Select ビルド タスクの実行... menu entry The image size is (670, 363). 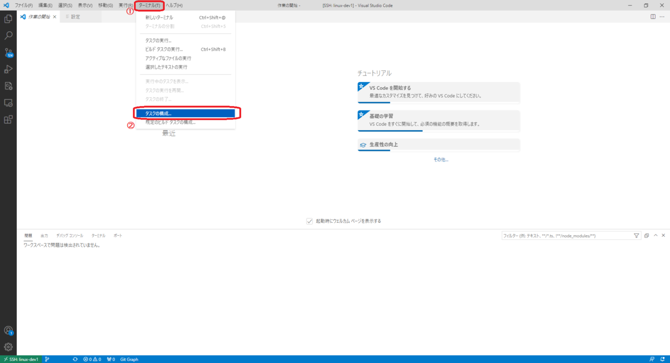point(185,49)
